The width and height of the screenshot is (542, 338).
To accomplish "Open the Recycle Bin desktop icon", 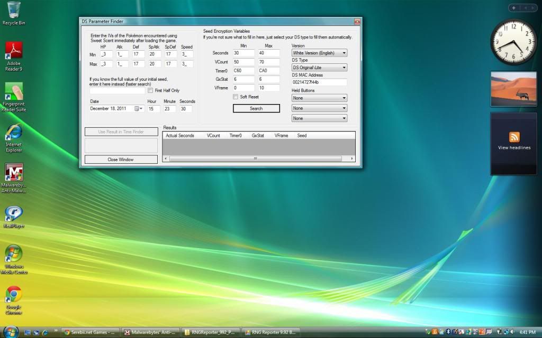I will [13, 14].
